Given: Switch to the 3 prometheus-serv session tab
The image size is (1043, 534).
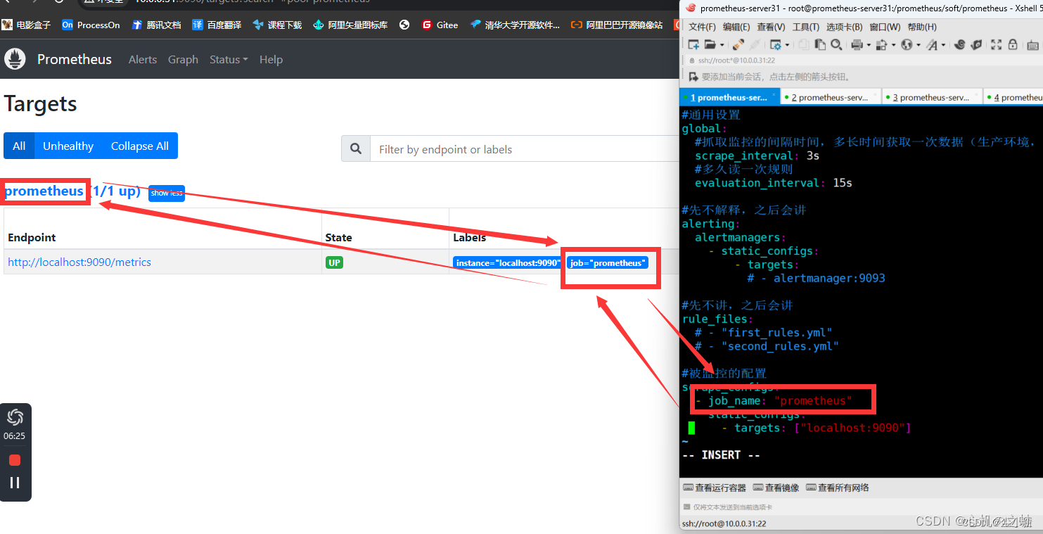Looking at the screenshot, I should tap(931, 97).
